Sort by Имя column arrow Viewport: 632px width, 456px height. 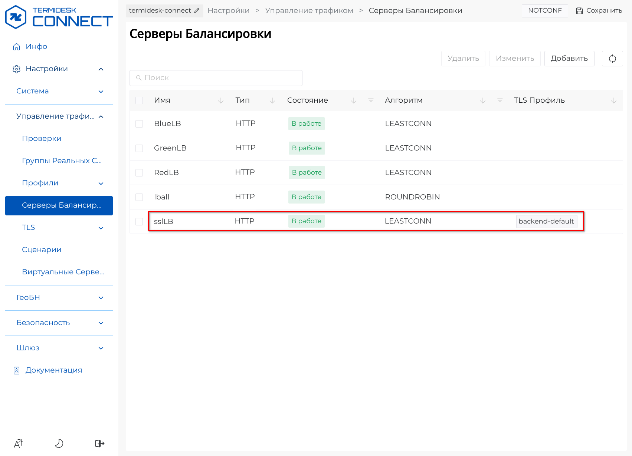pos(221,100)
